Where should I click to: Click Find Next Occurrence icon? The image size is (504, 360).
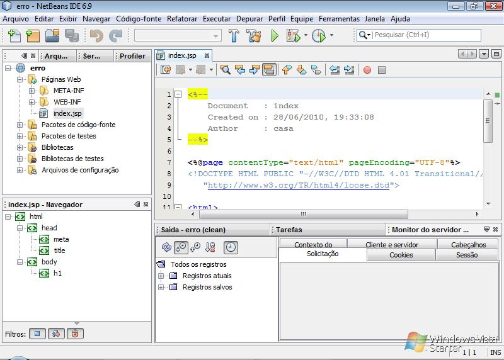(255, 70)
